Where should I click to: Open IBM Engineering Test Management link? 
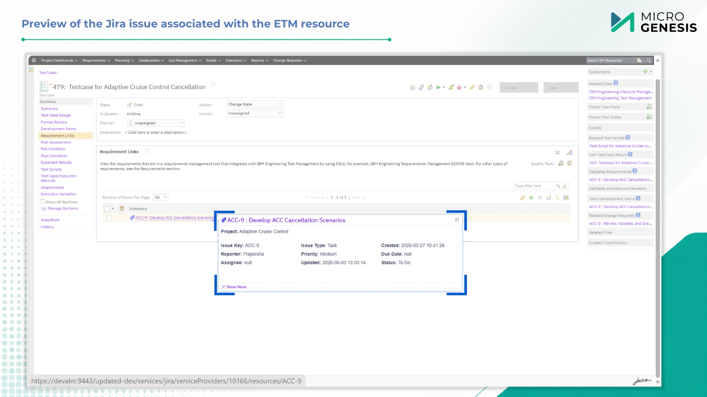click(x=620, y=98)
